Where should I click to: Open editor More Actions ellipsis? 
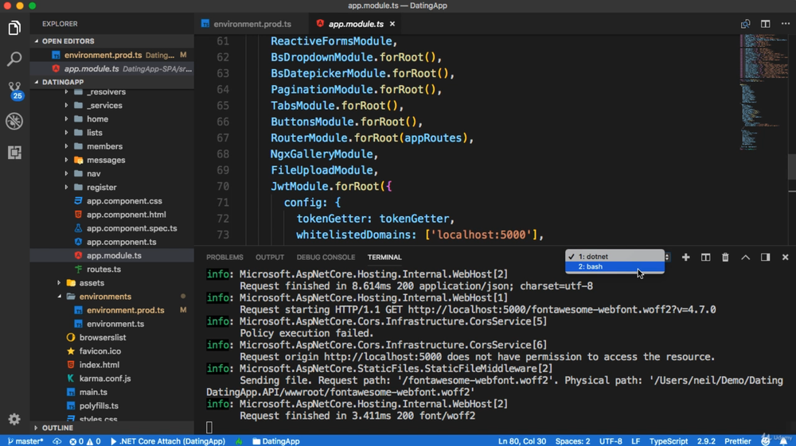[x=786, y=24]
